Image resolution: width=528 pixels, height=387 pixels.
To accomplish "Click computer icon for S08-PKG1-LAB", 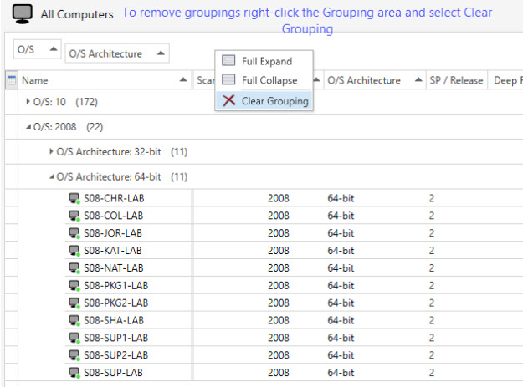I will coord(74,286).
